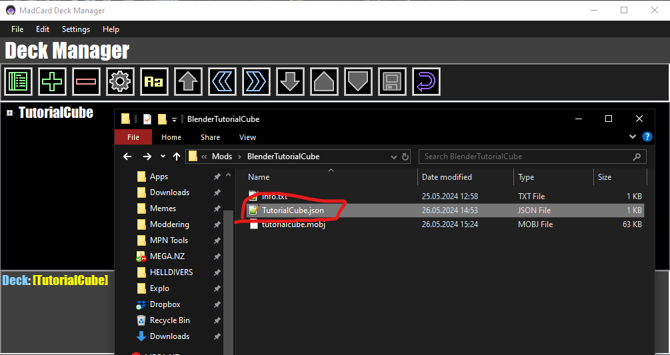Click the yellow Aa rename icon
670x355 pixels.
154,81
